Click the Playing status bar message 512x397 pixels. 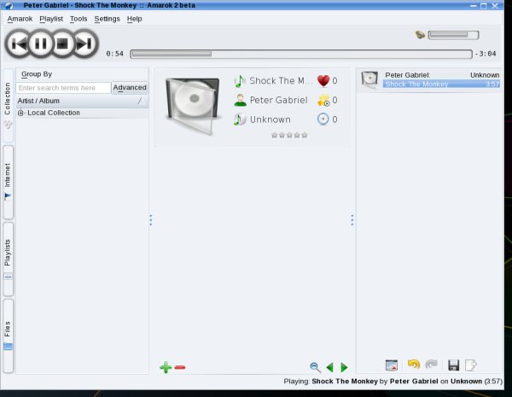click(393, 381)
